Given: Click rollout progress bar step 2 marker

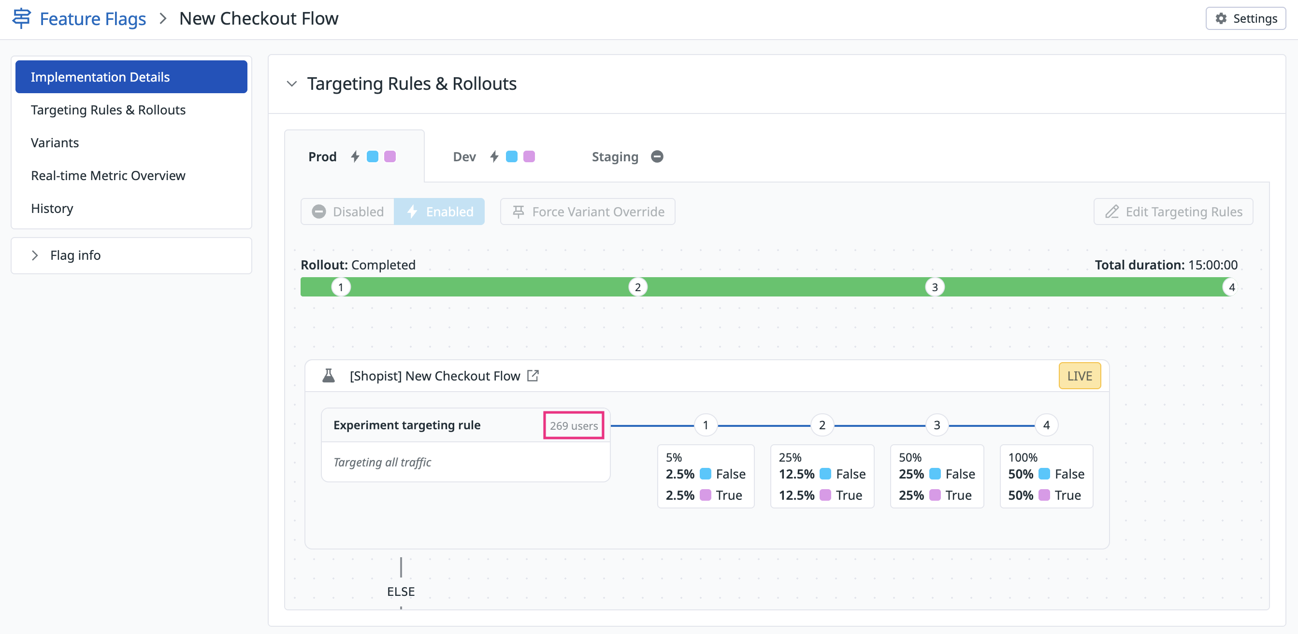Looking at the screenshot, I should point(637,287).
